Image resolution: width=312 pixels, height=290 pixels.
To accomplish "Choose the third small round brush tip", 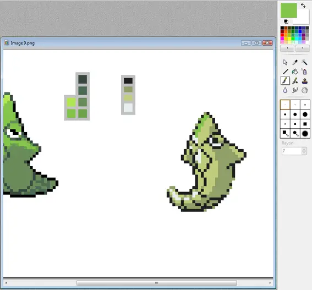I will tap(305, 105).
